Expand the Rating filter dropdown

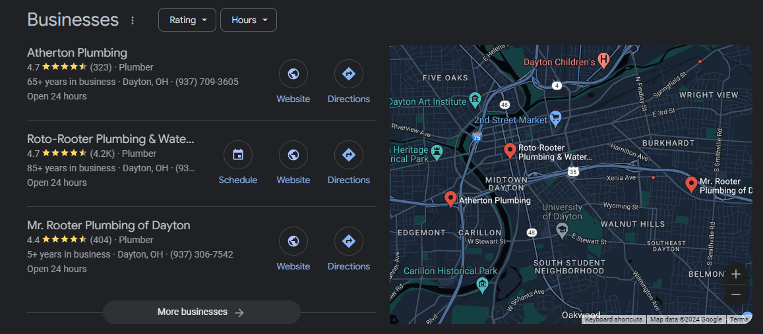pos(187,20)
